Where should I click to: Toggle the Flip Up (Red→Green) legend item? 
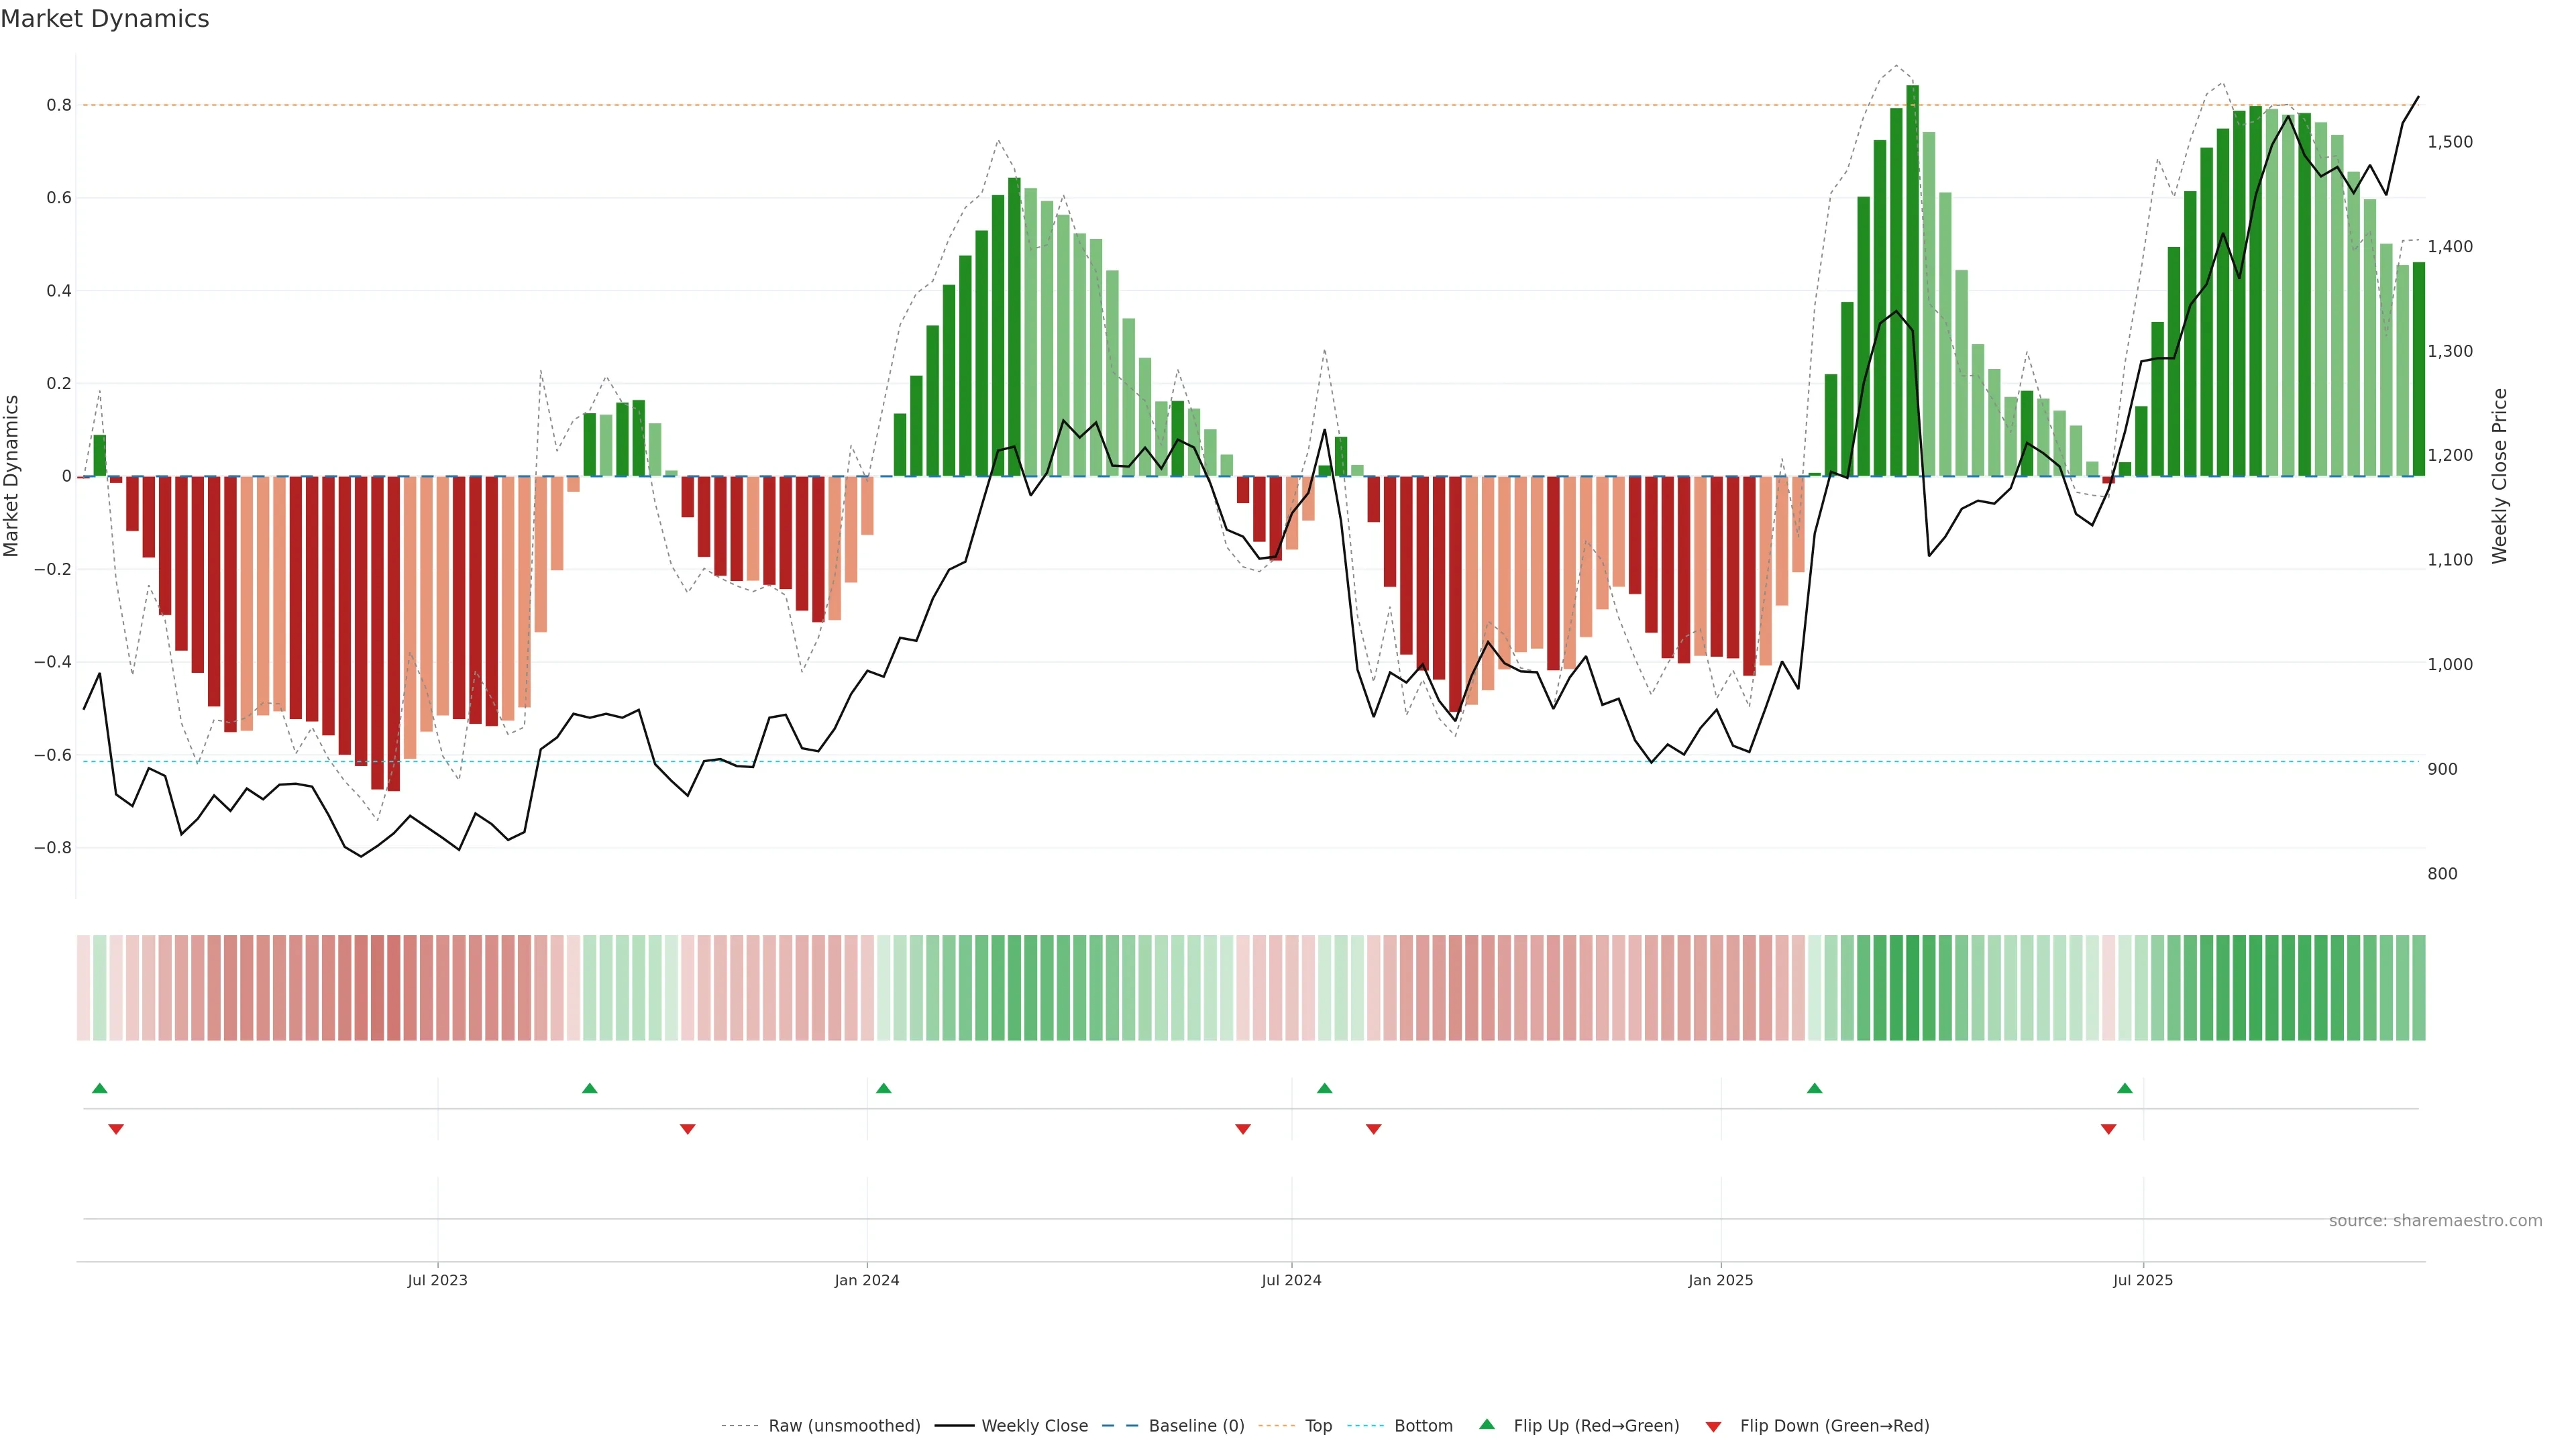[1596, 1426]
